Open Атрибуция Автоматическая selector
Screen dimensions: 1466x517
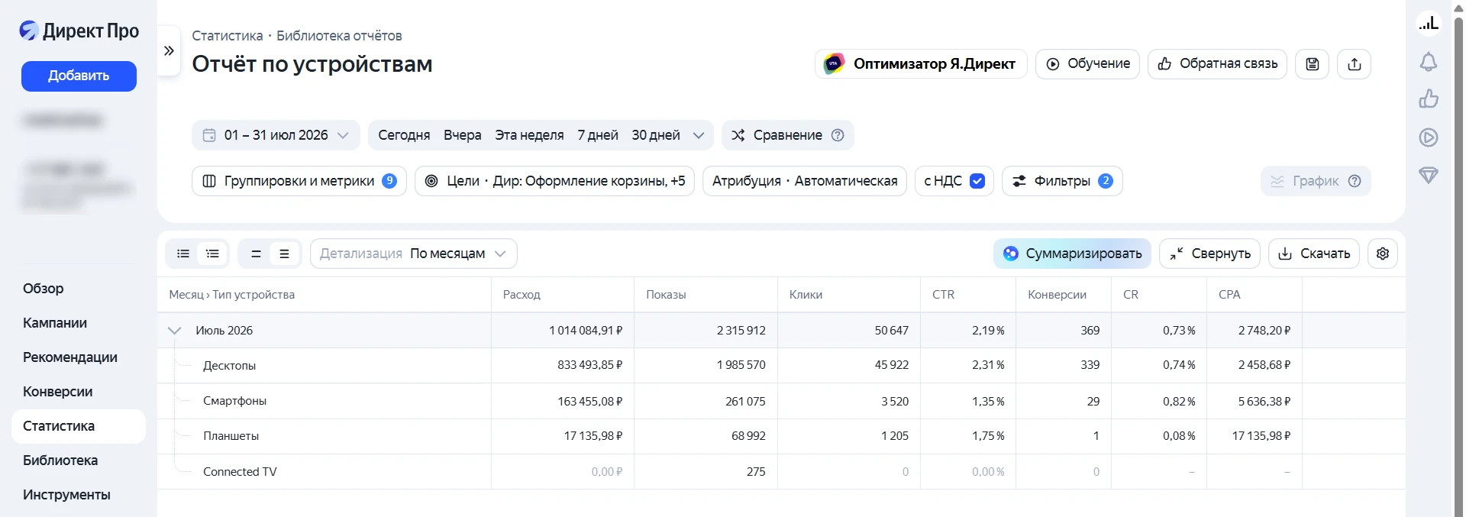click(805, 181)
